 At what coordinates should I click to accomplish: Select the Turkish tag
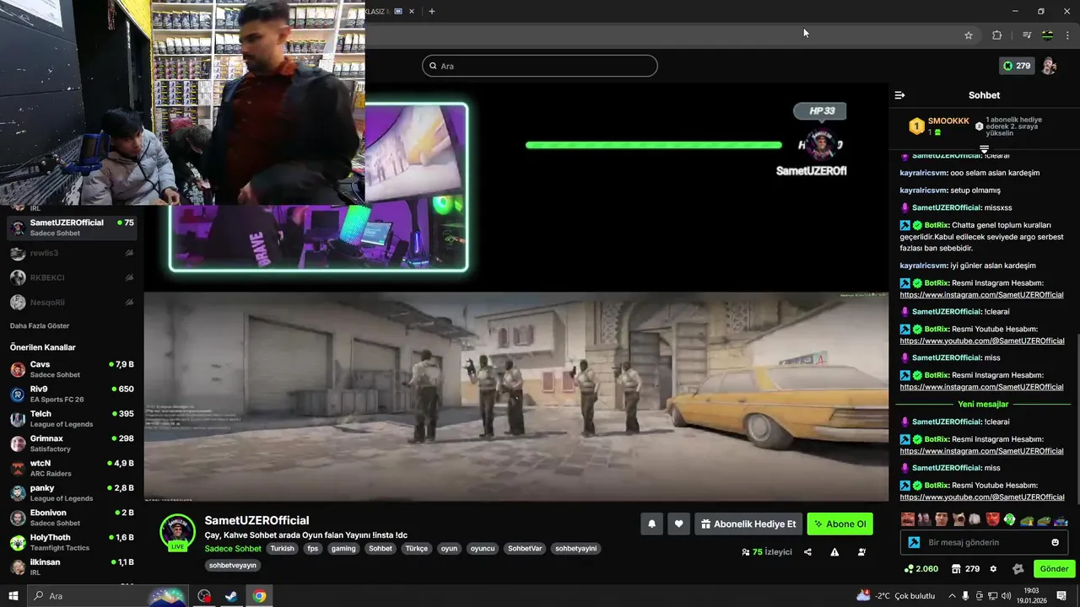click(283, 548)
